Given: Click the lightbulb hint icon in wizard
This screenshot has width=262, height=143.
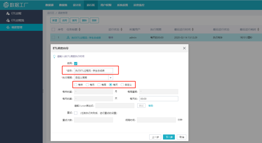Looking at the screenshot, I should (54, 57).
